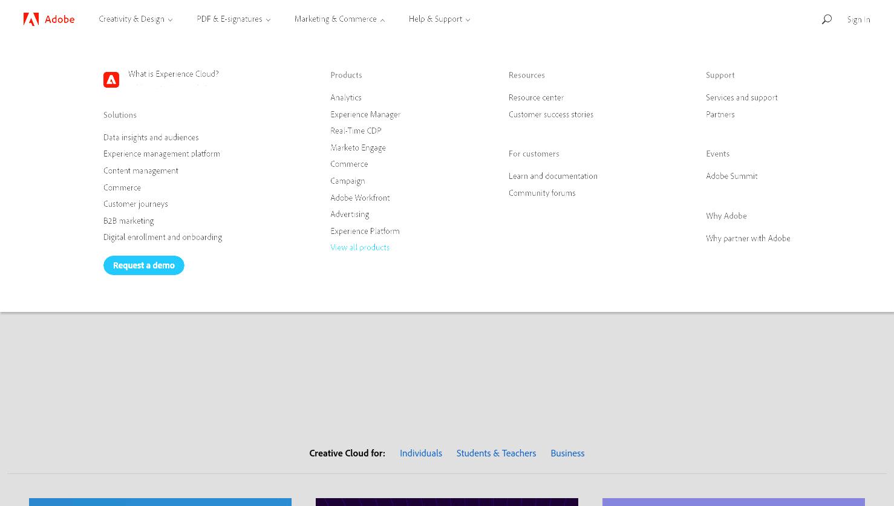Open Experience management platform link
The height and width of the screenshot is (506, 894).
click(x=162, y=154)
